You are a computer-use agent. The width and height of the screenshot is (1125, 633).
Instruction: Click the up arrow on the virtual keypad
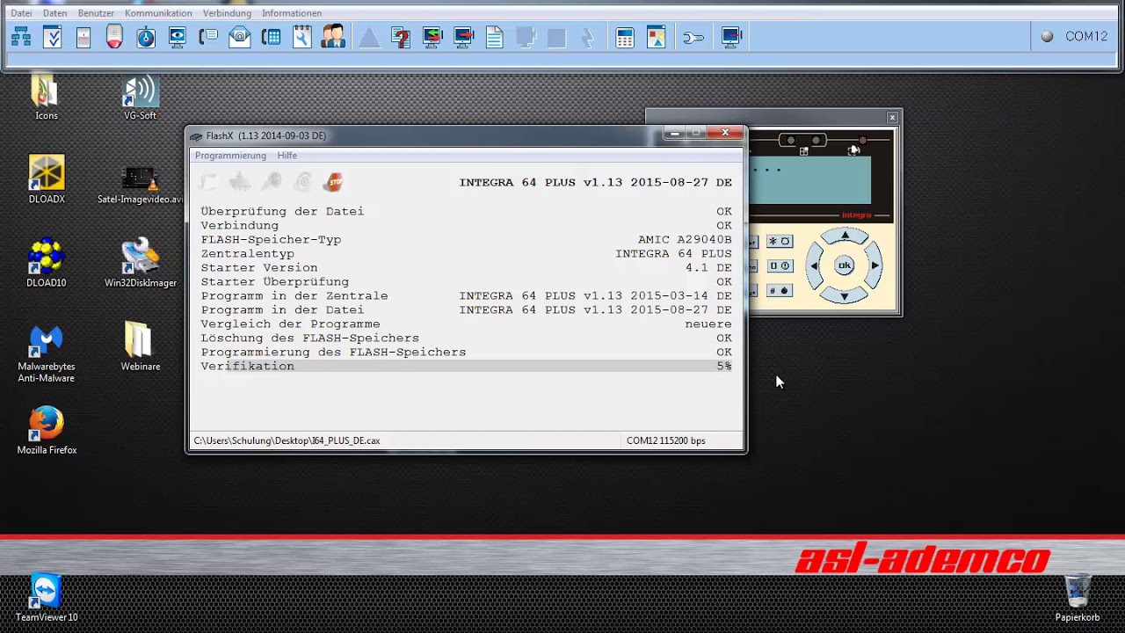845,236
